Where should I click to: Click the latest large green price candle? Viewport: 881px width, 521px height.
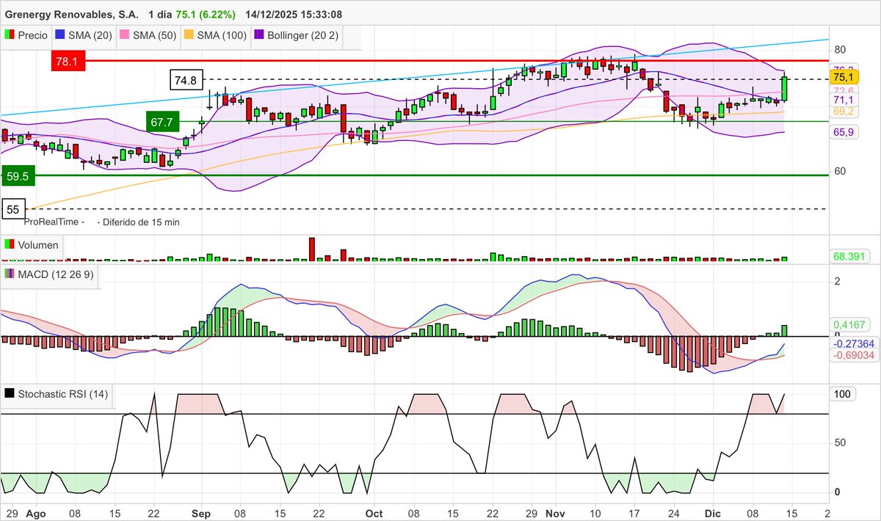click(785, 89)
